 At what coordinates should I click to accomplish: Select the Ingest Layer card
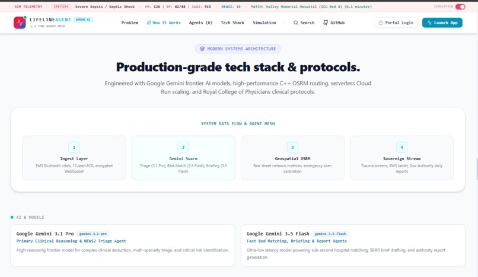tap(74, 158)
